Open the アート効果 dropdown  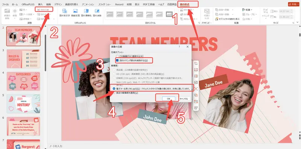[x=26, y=14]
